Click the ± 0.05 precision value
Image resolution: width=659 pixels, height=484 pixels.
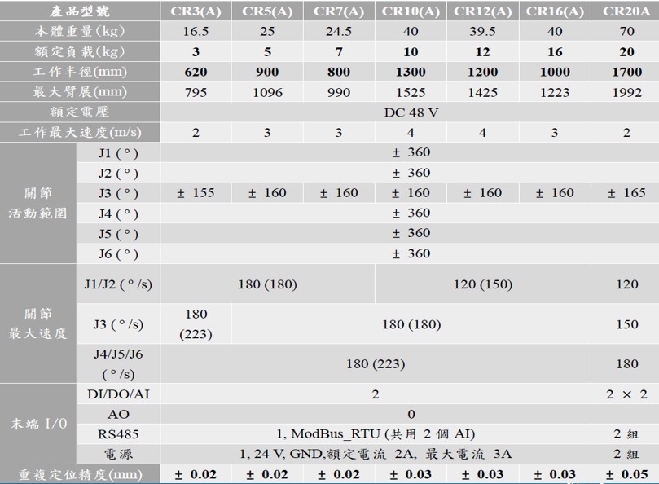coord(626,474)
